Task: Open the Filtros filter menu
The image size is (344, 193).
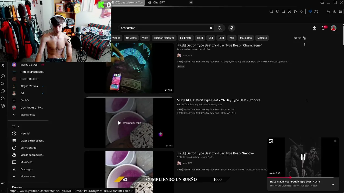Action: (300, 38)
